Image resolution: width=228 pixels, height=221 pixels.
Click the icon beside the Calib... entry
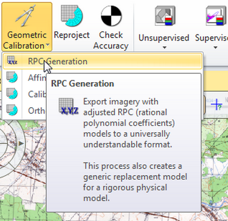pos(12,94)
